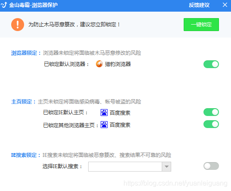Click the 已锁定IE默认主页 label
Screen dimensions: 231x191
(x=65, y=113)
